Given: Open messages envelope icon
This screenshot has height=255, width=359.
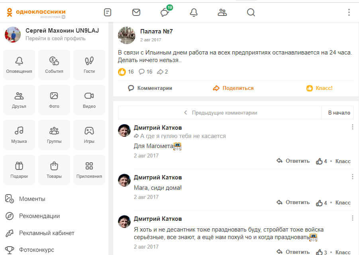Looking at the screenshot, I should pyautogui.click(x=136, y=12).
